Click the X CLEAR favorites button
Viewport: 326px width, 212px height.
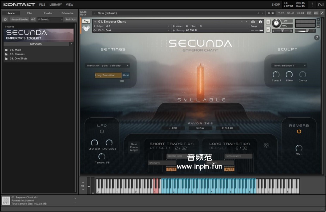point(228,128)
